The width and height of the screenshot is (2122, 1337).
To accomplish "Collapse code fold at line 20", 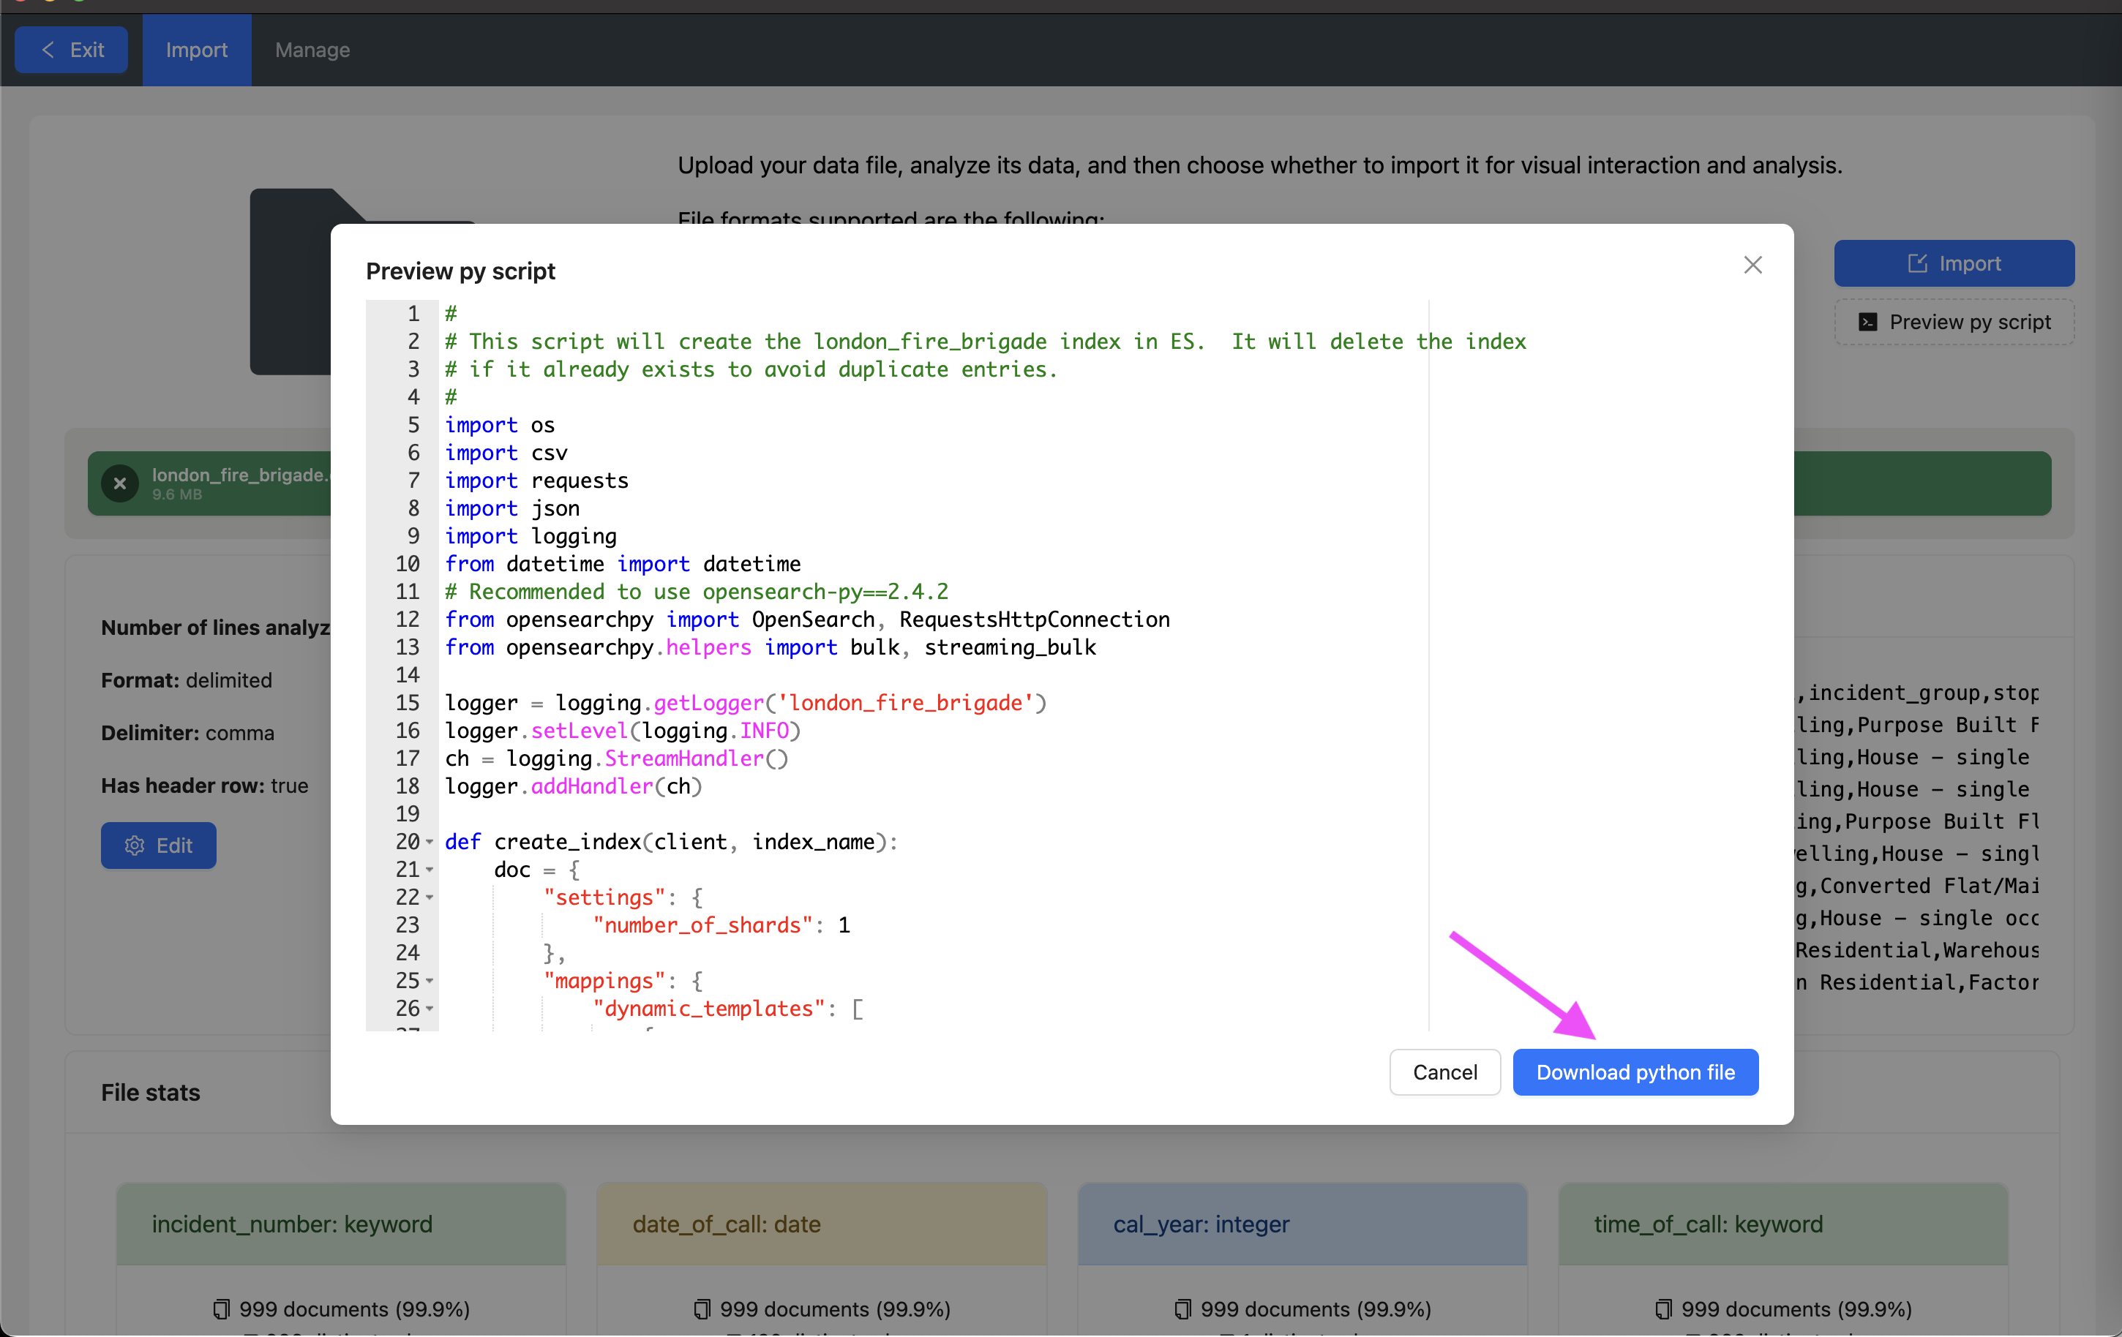I will click(430, 842).
